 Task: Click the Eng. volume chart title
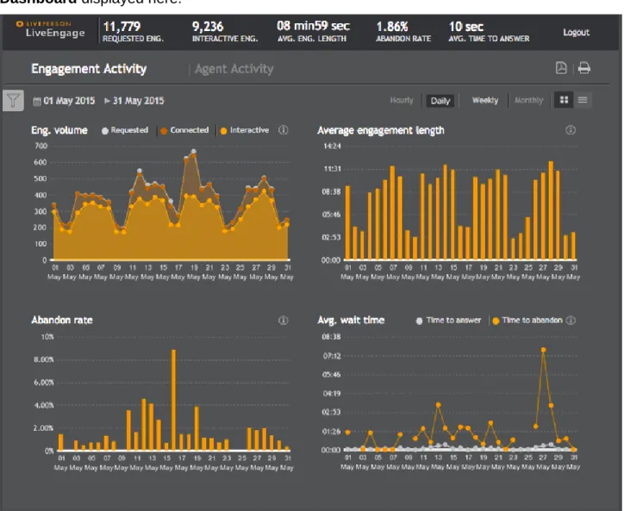point(59,130)
